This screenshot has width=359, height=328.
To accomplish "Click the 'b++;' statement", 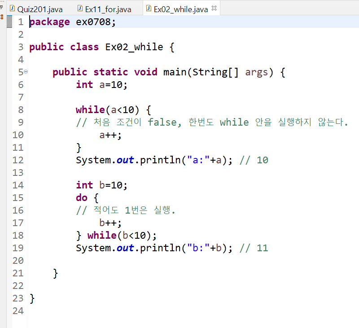I will click(110, 223).
